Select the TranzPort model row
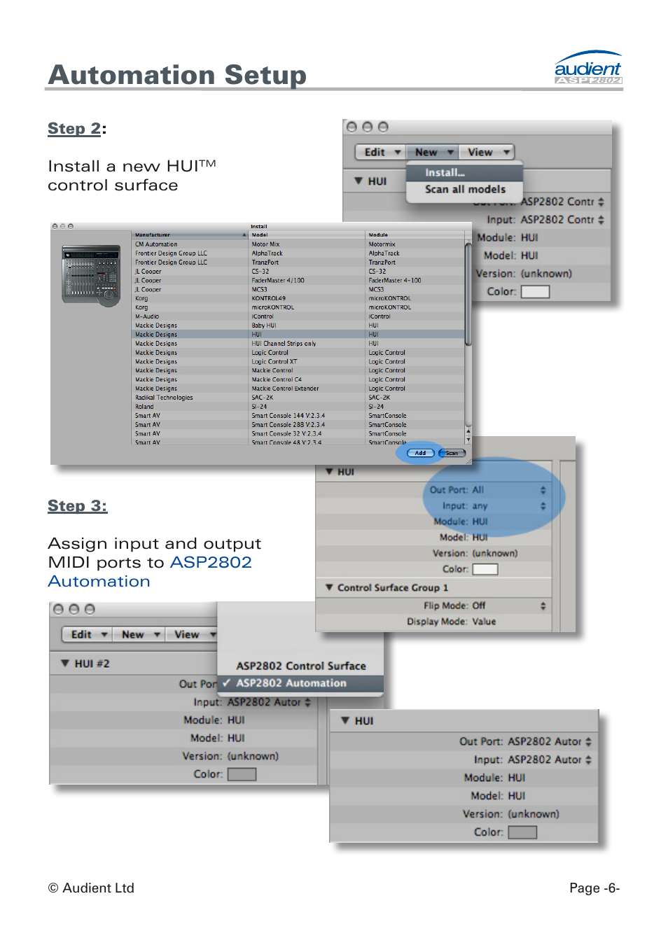This screenshot has width=668, height=945. point(298,262)
